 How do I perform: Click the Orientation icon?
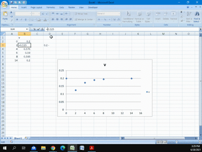click(67, 14)
